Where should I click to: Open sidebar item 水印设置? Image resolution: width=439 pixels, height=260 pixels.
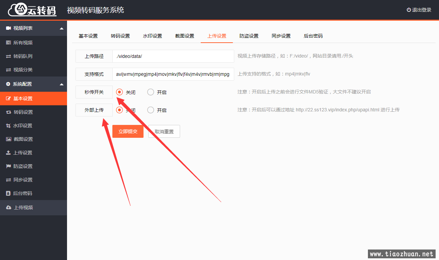pyautogui.click(x=34, y=126)
